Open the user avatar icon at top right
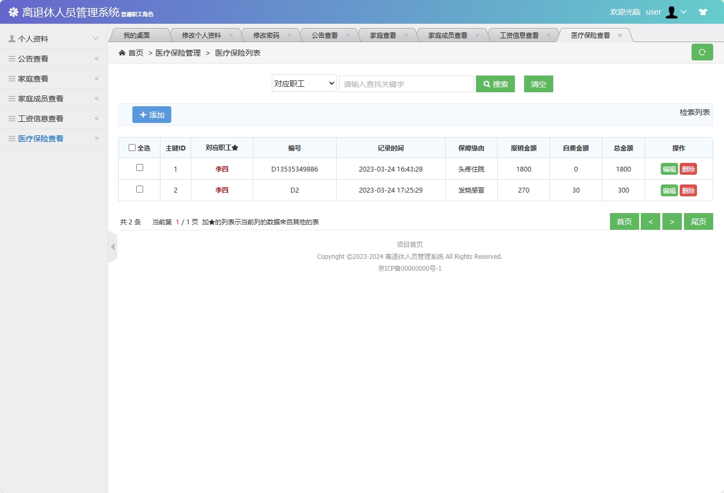Screen dimensions: 724x493 tap(672, 12)
